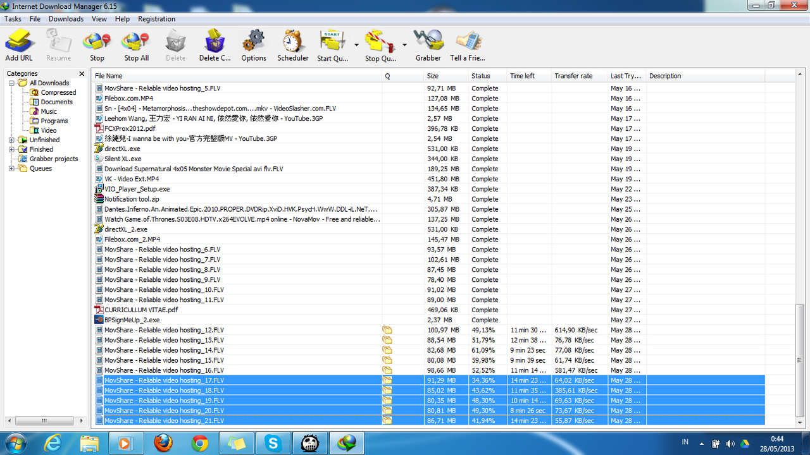This screenshot has width=810, height=455.
Task: Open Options gear icon
Action: [254, 45]
